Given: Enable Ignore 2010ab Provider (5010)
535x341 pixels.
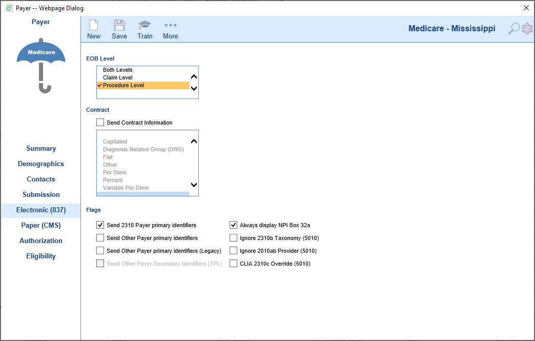Looking at the screenshot, I should click(x=233, y=251).
